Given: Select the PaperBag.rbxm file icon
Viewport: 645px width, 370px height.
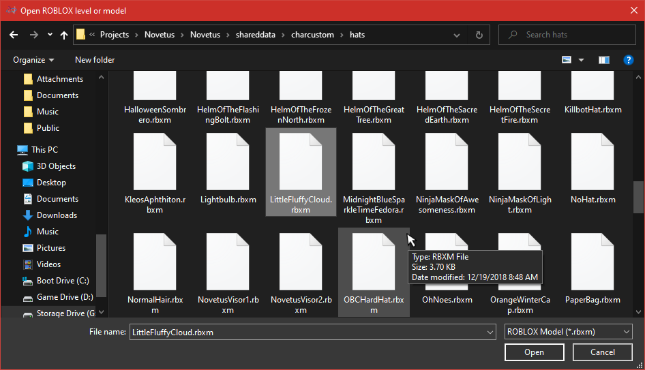Looking at the screenshot, I should [x=592, y=262].
